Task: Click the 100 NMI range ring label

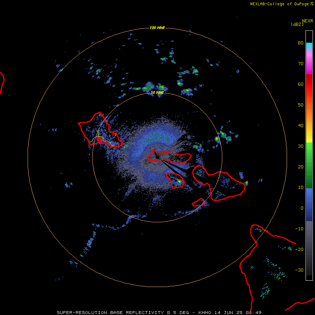Action: (x=157, y=28)
